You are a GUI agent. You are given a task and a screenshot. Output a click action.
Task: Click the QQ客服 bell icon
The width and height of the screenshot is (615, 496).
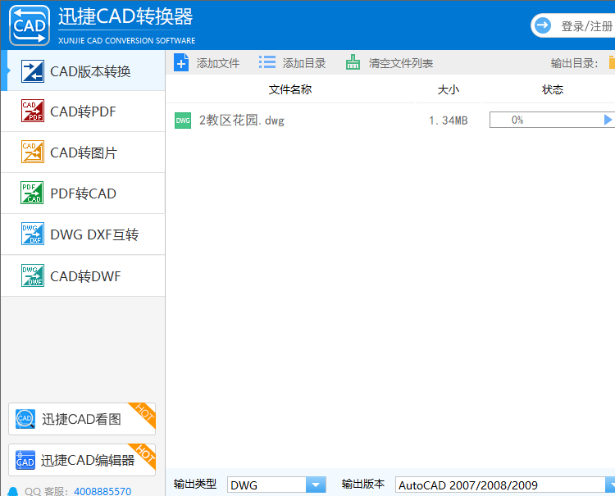click(x=13, y=491)
